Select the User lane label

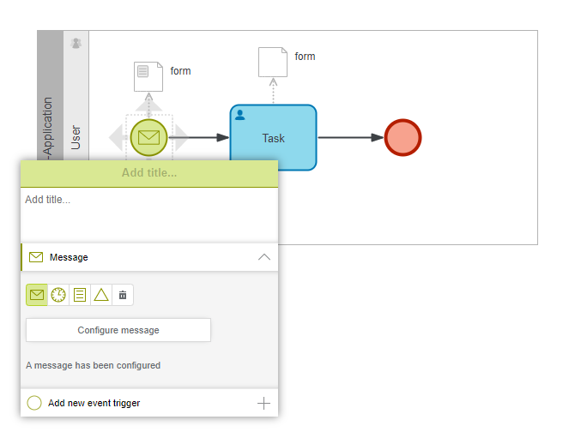point(76,137)
